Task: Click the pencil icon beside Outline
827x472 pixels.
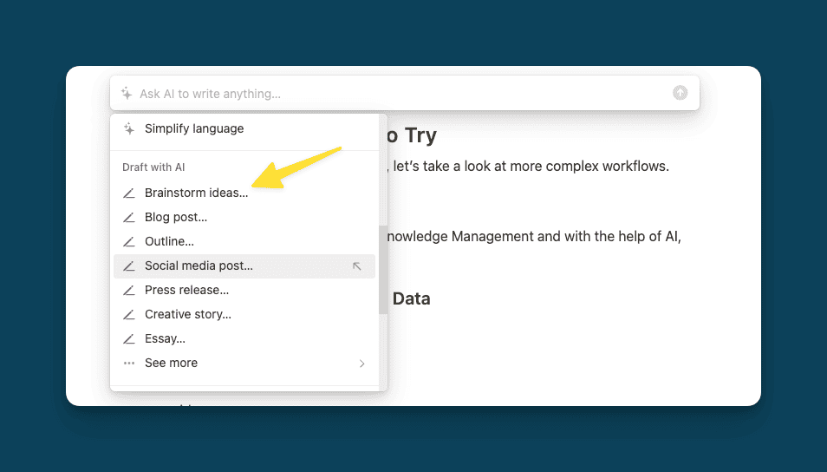Action: [x=129, y=241]
